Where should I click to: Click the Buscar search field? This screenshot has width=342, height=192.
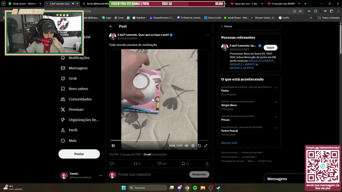click(x=249, y=26)
